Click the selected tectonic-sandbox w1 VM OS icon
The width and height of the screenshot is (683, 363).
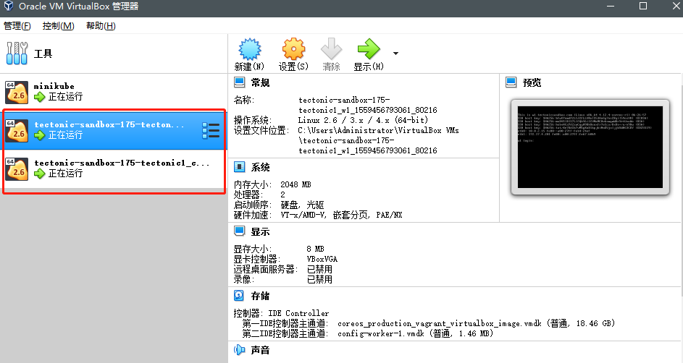(x=17, y=130)
